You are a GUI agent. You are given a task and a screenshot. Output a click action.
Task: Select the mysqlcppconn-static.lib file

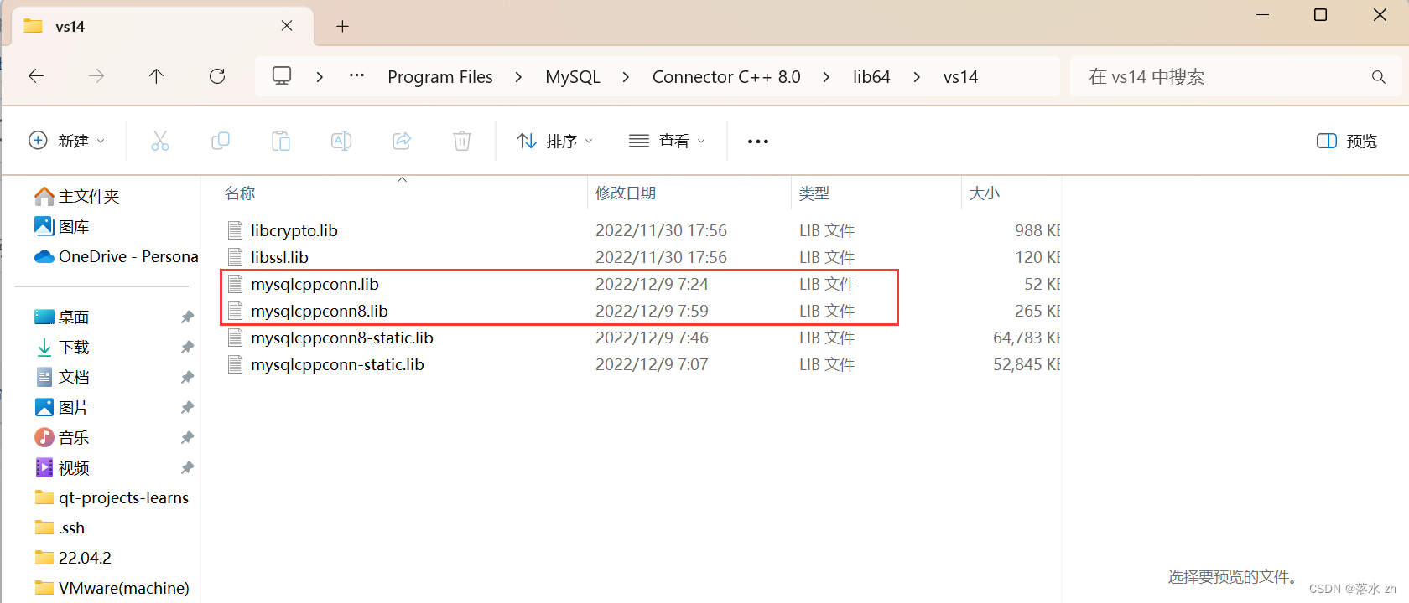(337, 364)
